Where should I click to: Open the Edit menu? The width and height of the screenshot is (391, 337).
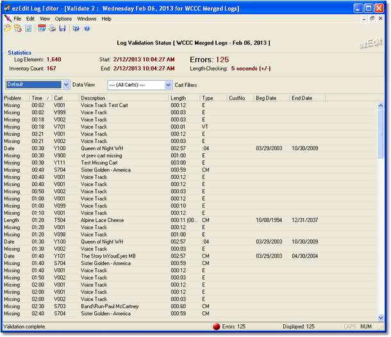point(30,19)
